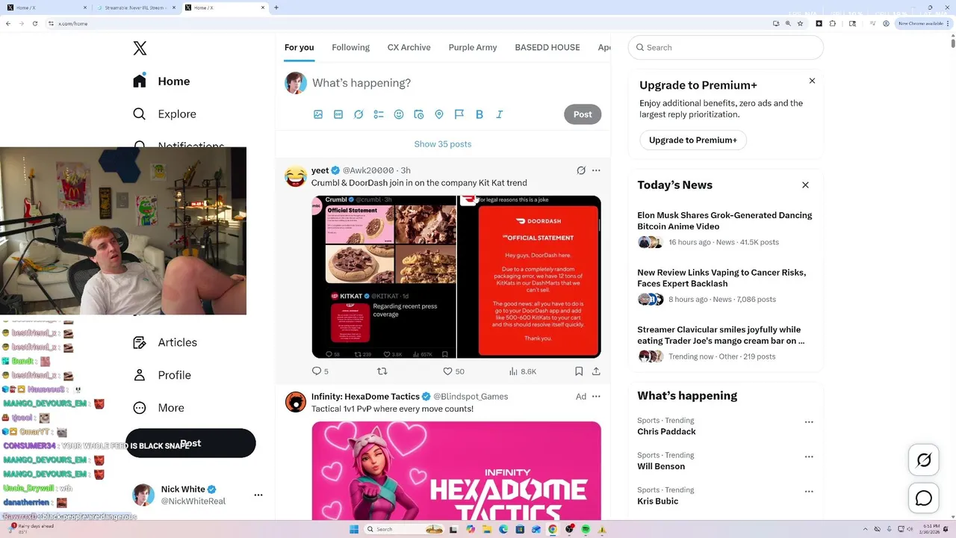The image size is (956, 538).
Task: Open Spotify from taskbar
Action: (585, 529)
